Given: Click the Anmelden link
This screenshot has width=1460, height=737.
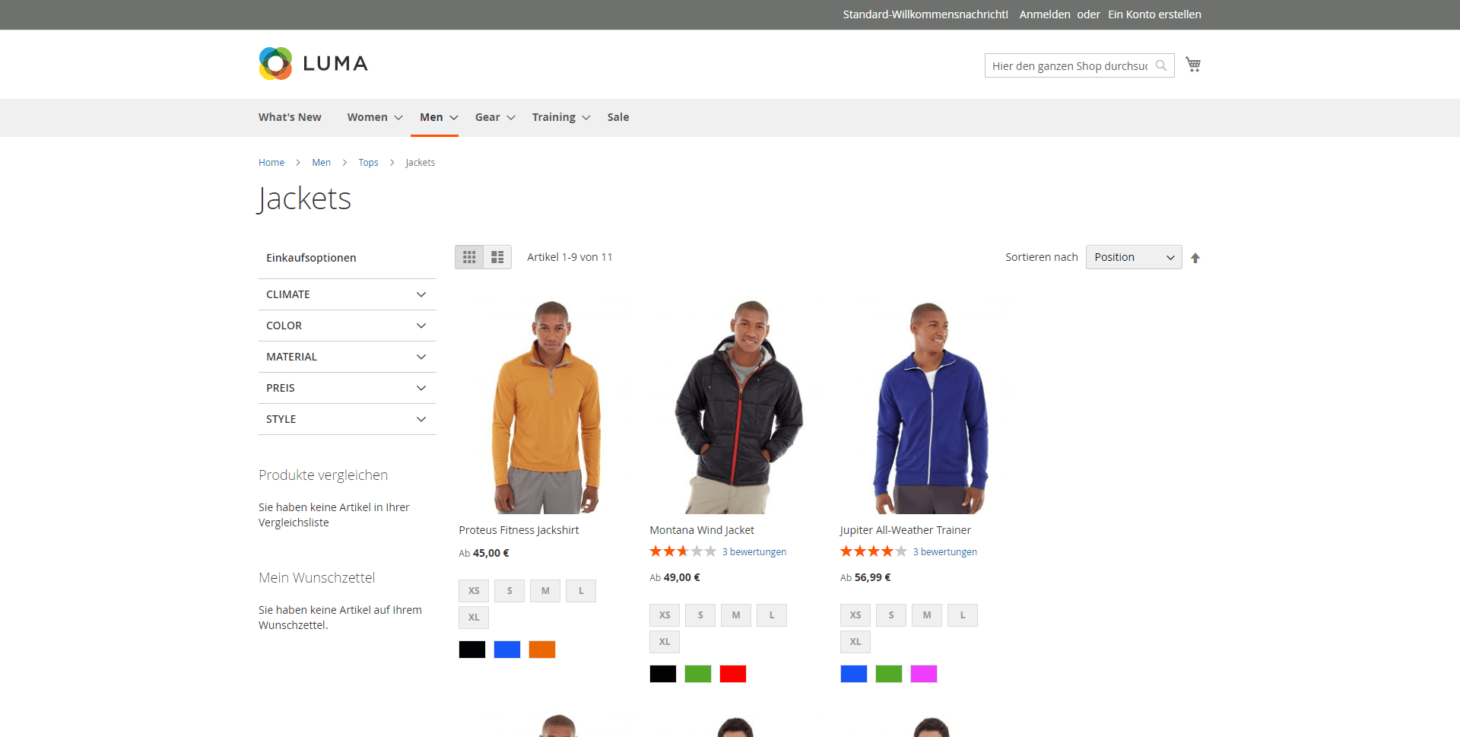Looking at the screenshot, I should [1043, 14].
